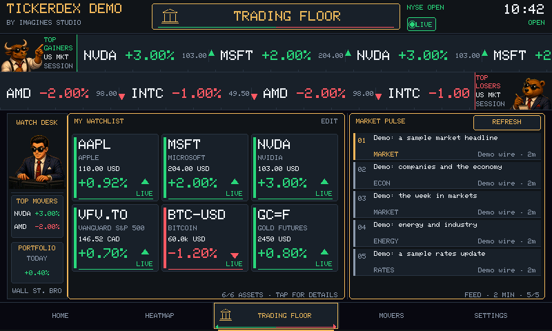Open the MSFT Microsoft watchlist card
The width and height of the screenshot is (552, 331).
pyautogui.click(x=205, y=168)
